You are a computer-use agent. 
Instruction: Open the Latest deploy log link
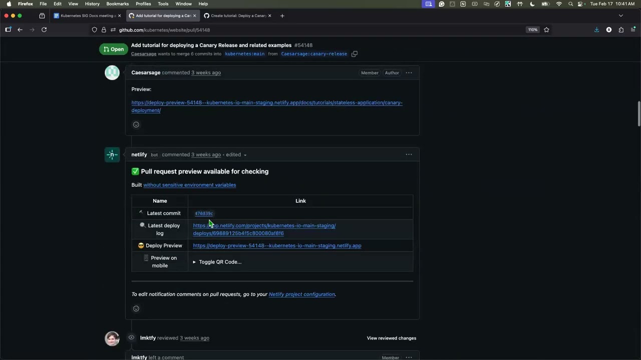click(264, 229)
